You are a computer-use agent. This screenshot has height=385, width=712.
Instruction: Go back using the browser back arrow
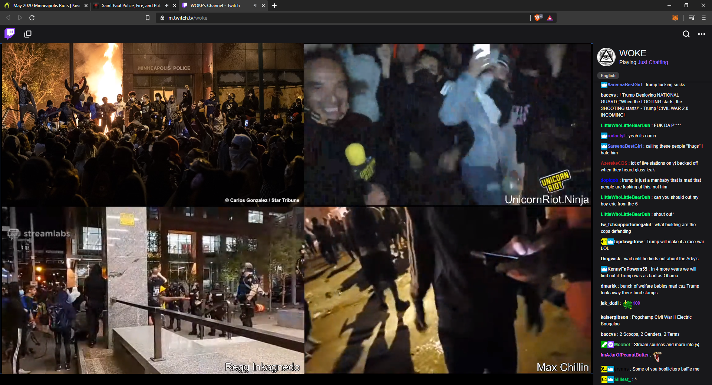pyautogui.click(x=8, y=18)
